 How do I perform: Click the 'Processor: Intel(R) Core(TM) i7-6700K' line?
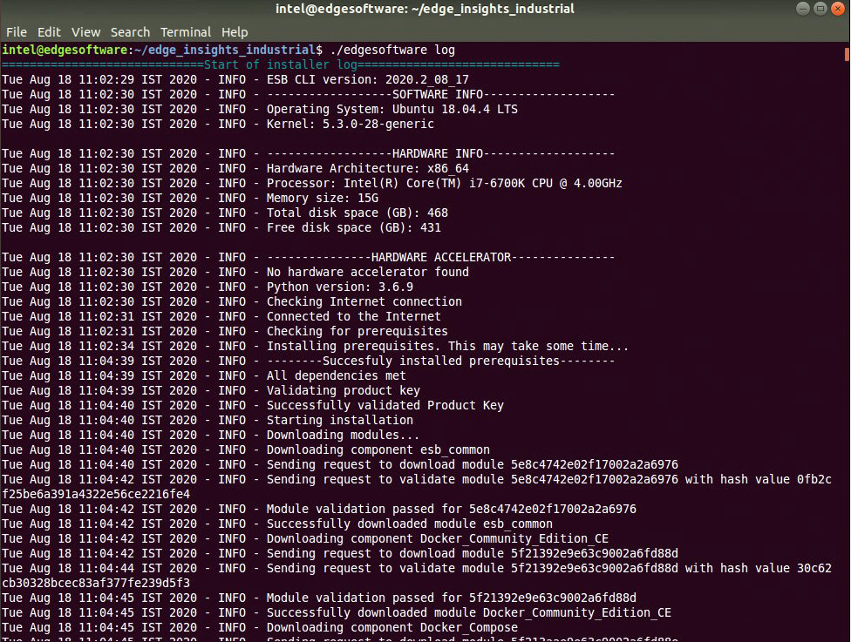311,183
